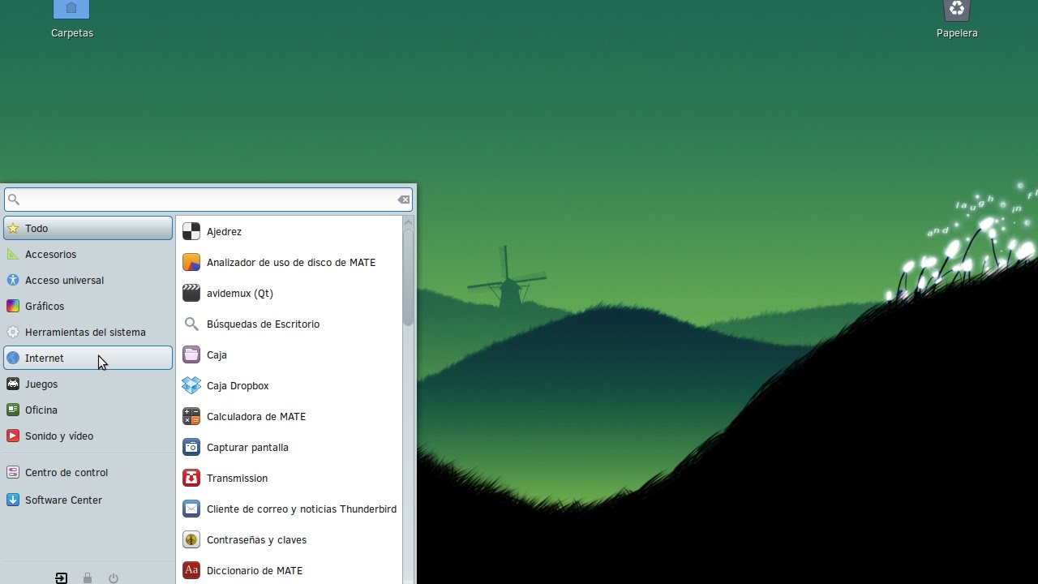
Task: Click the scrollbar up arrow
Action: point(408,222)
